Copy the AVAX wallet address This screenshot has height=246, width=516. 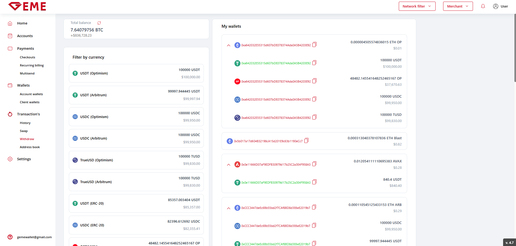[x=314, y=164]
